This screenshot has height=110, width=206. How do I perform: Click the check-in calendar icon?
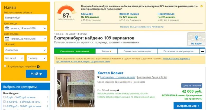point(7,28)
